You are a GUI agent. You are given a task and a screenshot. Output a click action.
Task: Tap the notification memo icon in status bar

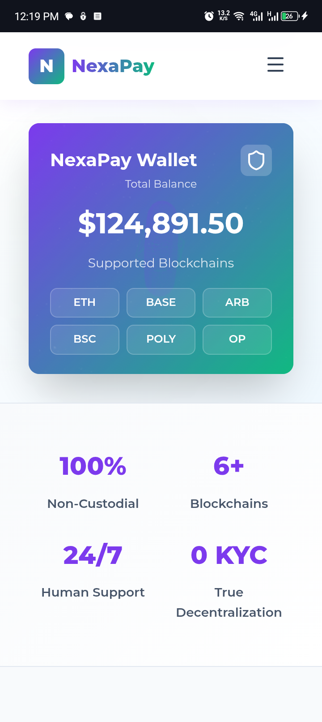pyautogui.click(x=97, y=16)
